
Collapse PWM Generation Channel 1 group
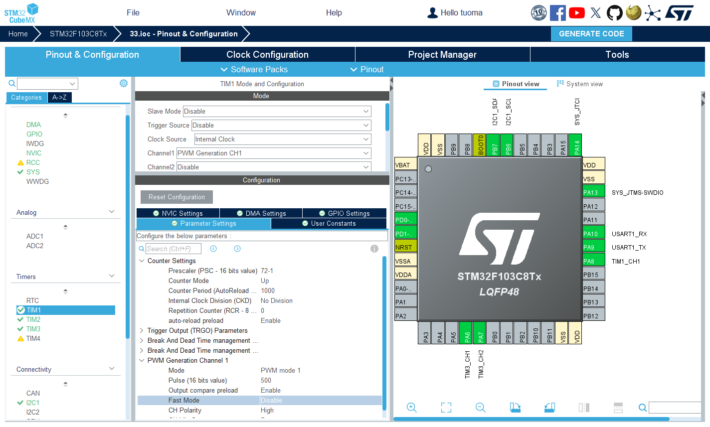pos(142,360)
